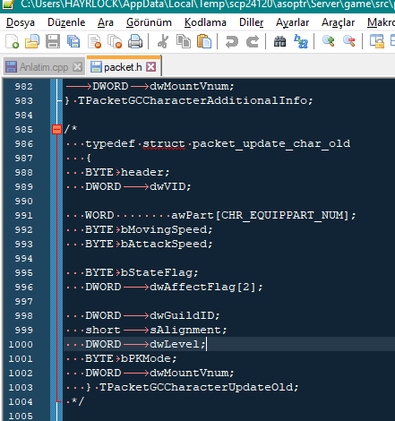Click on packet_update_char_old identifier
Screen dimensions: 395x421
tap(271, 143)
